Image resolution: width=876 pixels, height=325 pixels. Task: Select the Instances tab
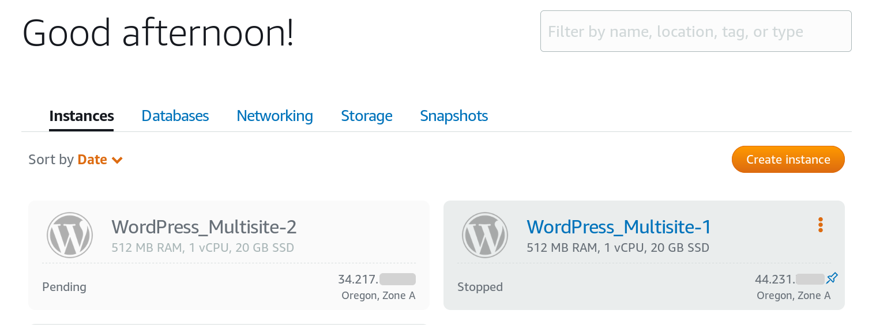[81, 116]
